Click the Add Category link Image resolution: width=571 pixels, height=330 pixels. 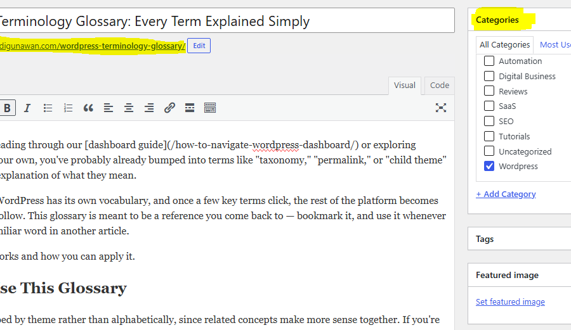506,194
